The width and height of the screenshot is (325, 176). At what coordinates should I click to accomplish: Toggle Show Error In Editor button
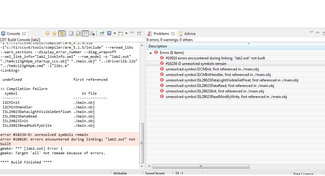pos(62,34)
